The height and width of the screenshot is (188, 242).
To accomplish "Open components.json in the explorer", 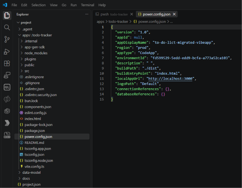I will (38, 107).
